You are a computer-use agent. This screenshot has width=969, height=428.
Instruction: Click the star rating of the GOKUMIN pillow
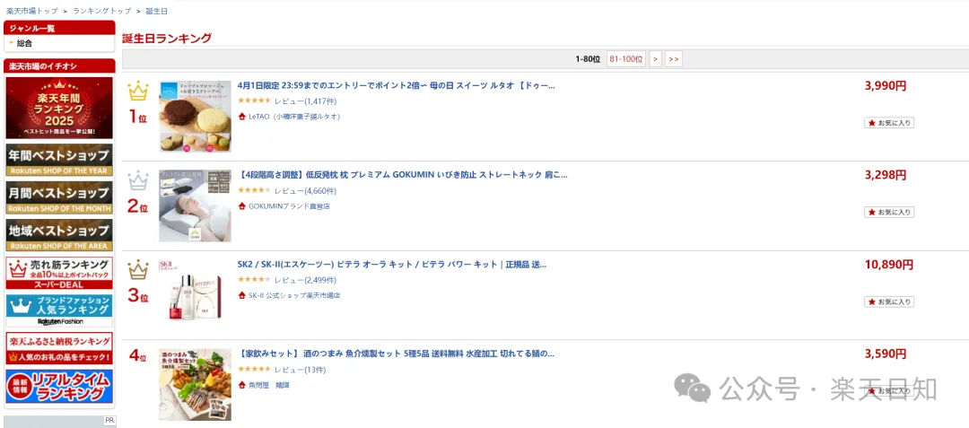[x=254, y=190]
